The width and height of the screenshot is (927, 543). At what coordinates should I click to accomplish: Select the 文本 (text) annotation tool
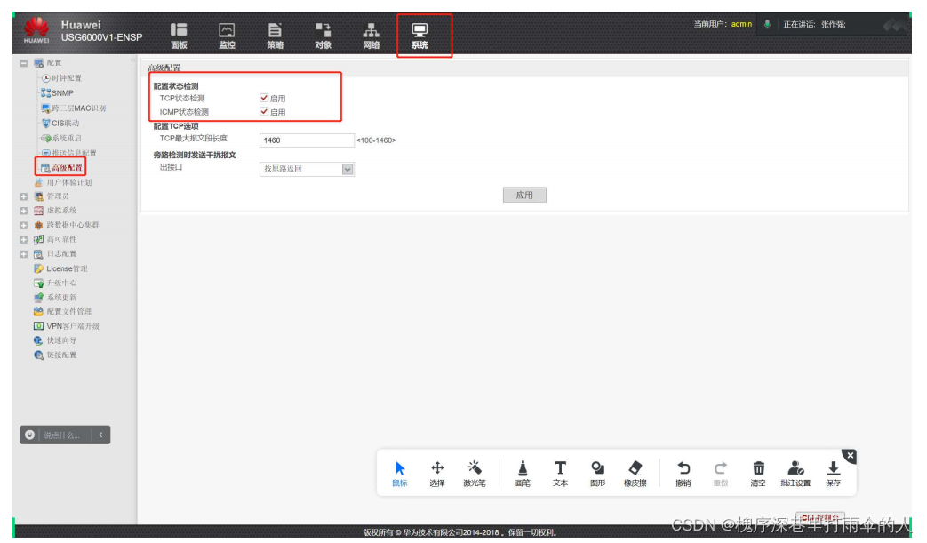point(560,474)
